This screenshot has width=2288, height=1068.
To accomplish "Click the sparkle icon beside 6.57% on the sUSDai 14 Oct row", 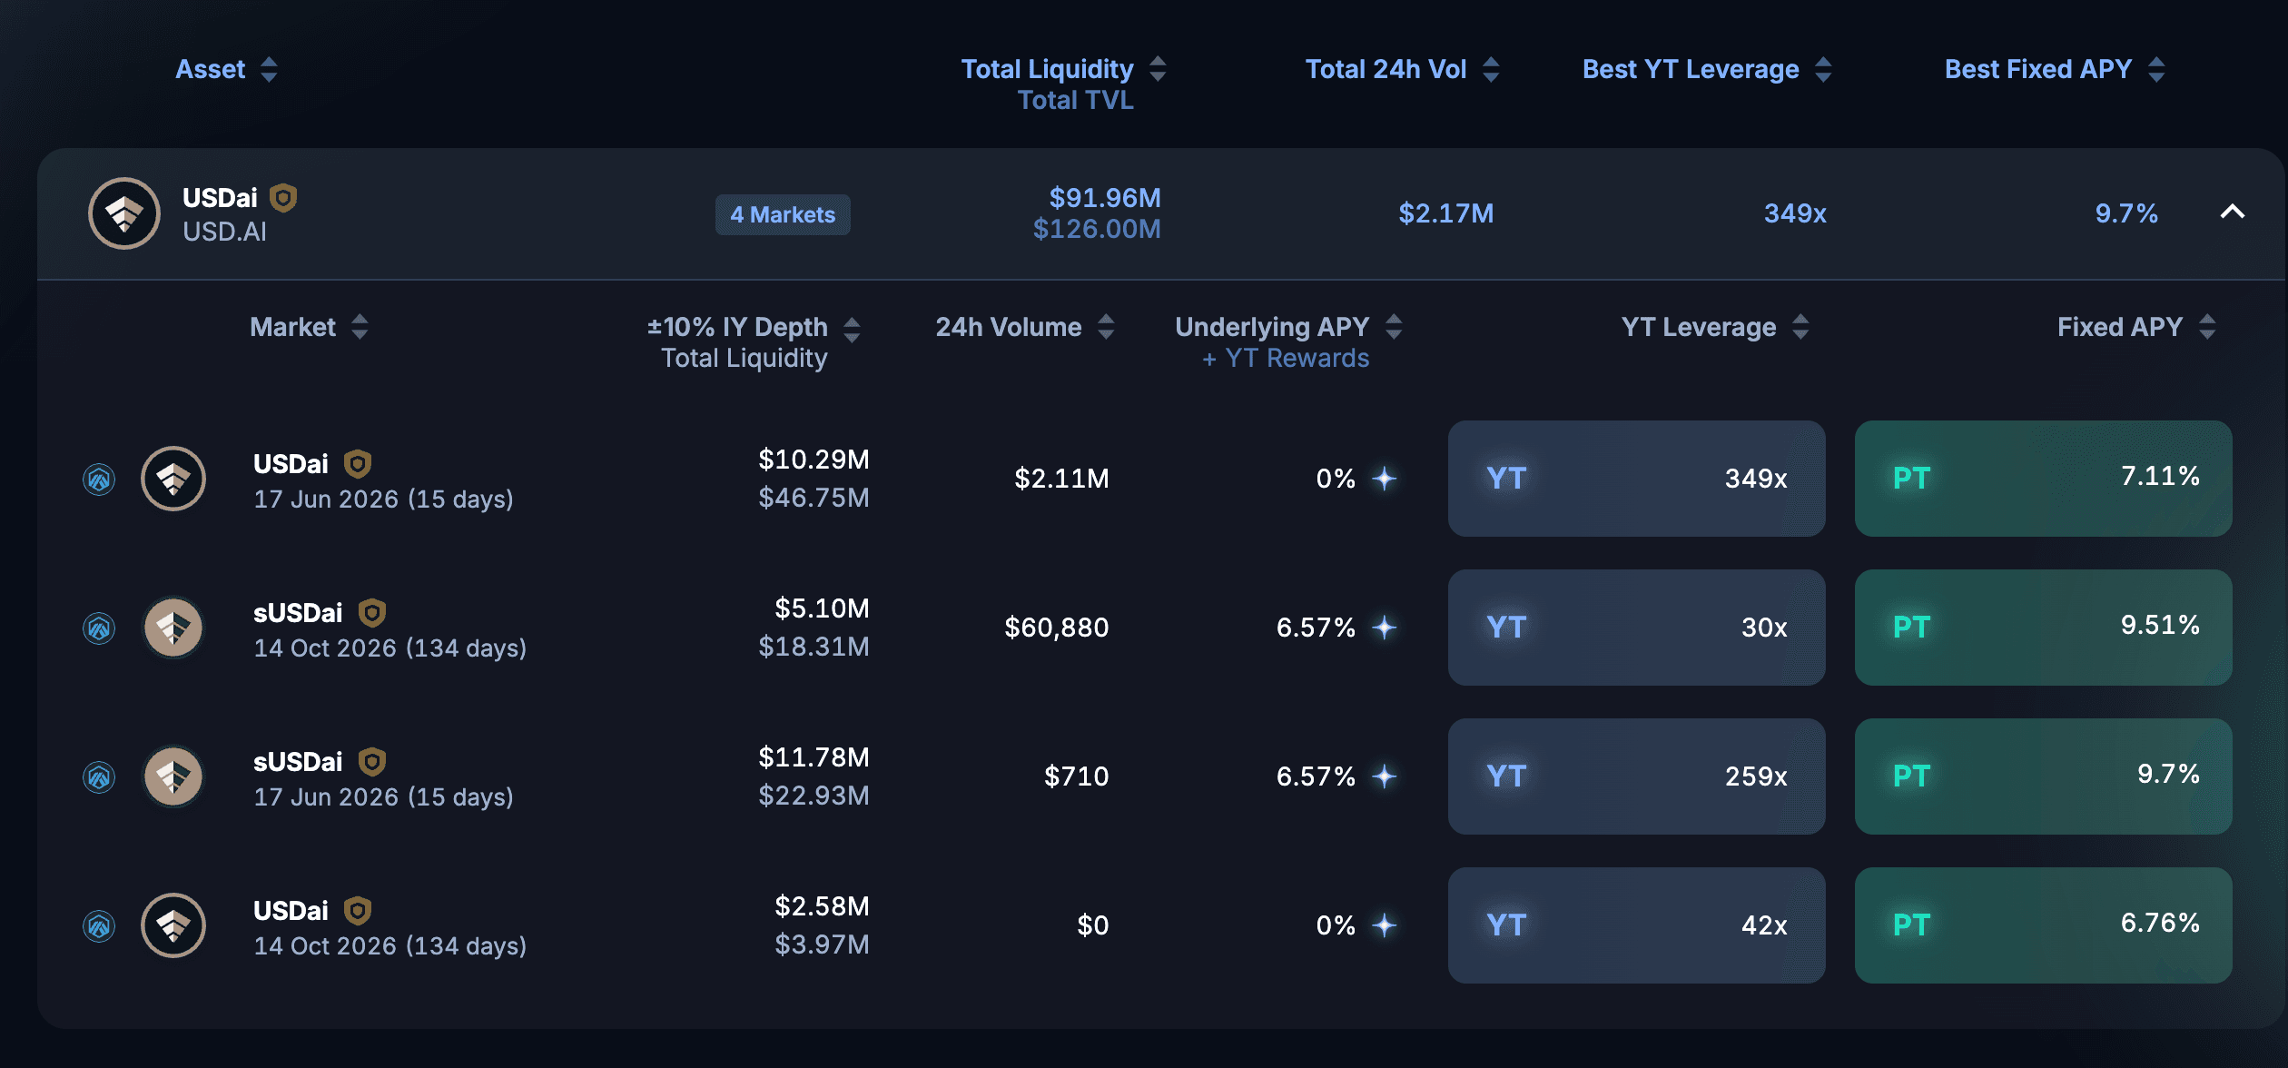I will coord(1384,628).
